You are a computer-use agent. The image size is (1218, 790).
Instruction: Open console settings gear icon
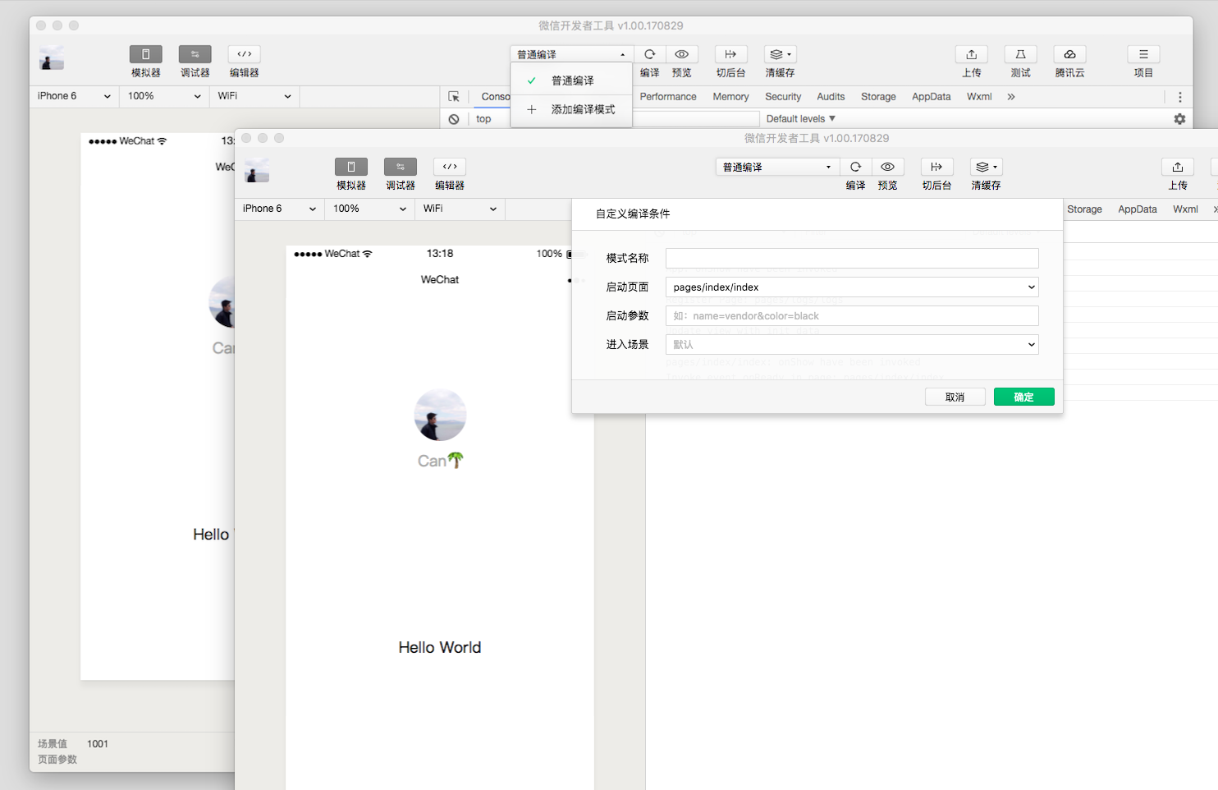[x=1179, y=119]
